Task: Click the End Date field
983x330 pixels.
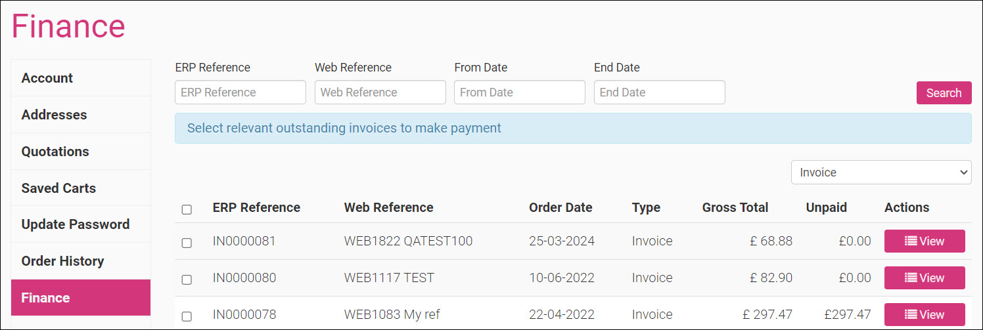Action: pyautogui.click(x=659, y=93)
